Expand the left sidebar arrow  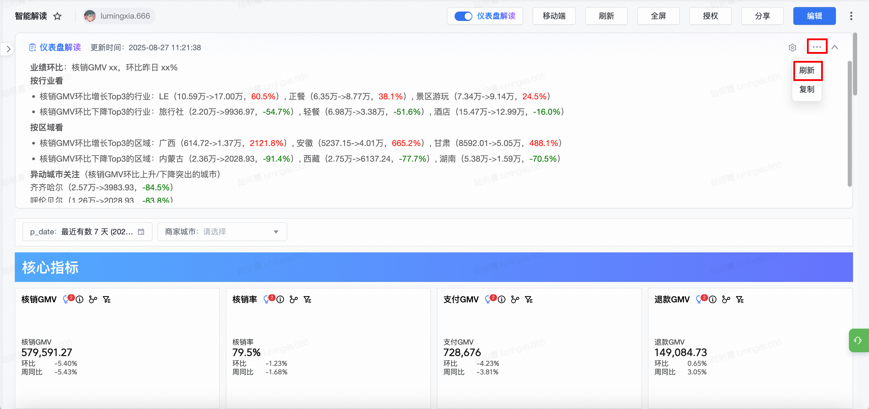(x=9, y=49)
